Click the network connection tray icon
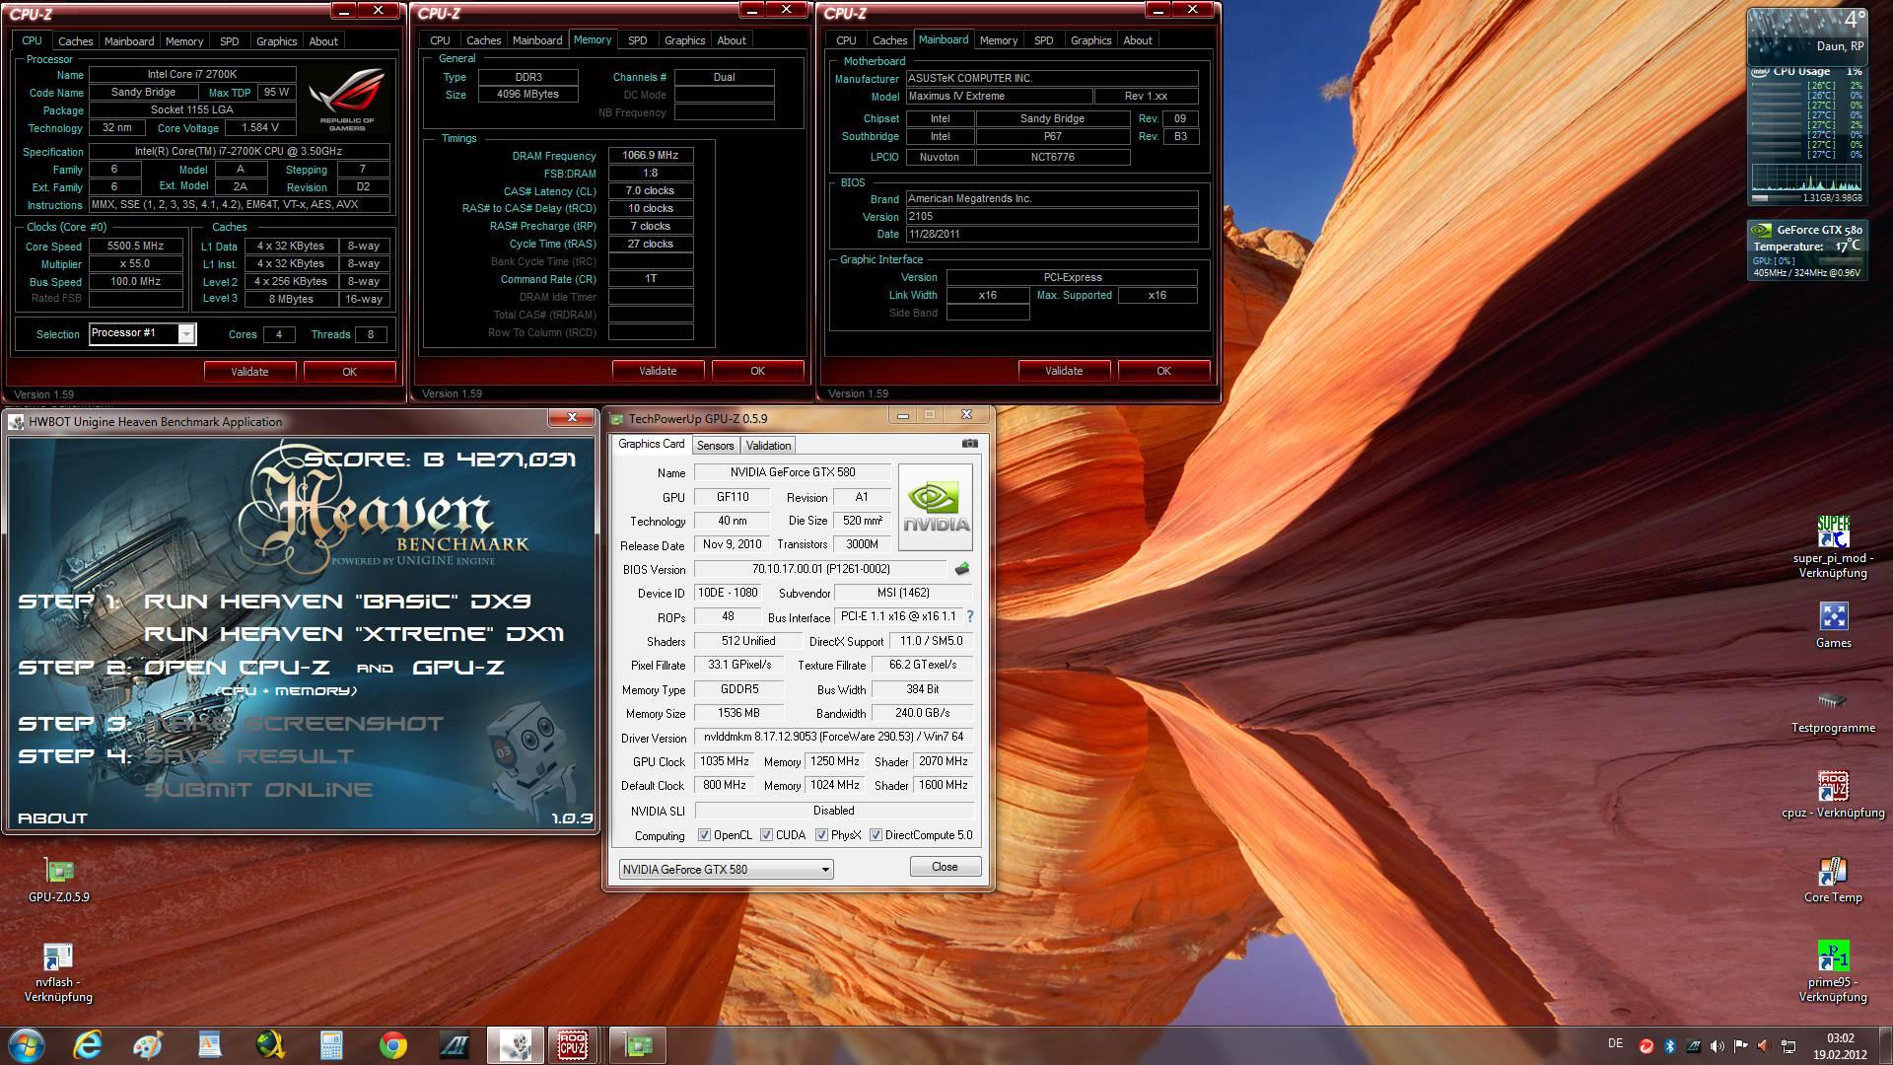 (x=1788, y=1045)
